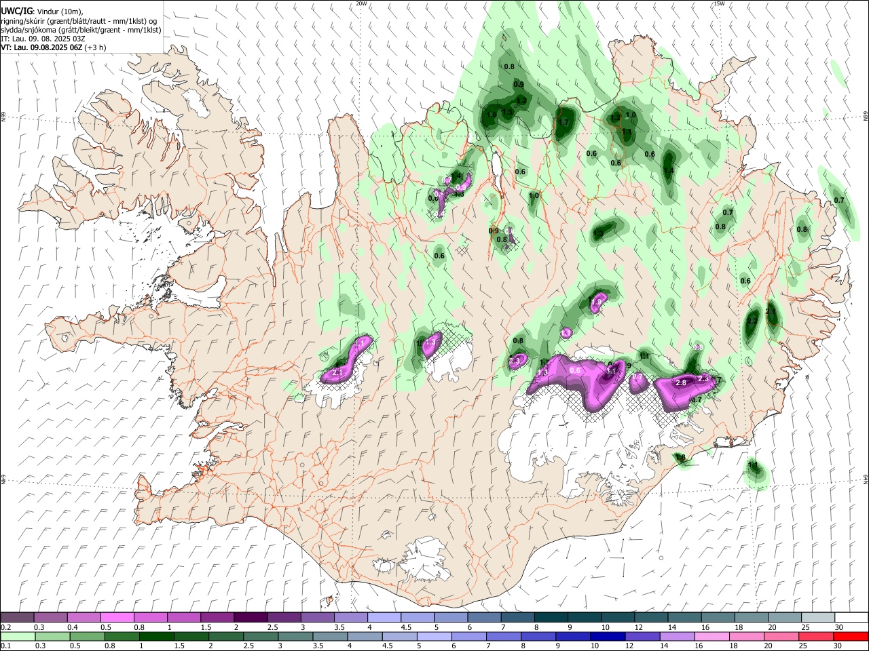
Task: Click the '0.1' label in the legend
Action: pyautogui.click(x=6, y=647)
